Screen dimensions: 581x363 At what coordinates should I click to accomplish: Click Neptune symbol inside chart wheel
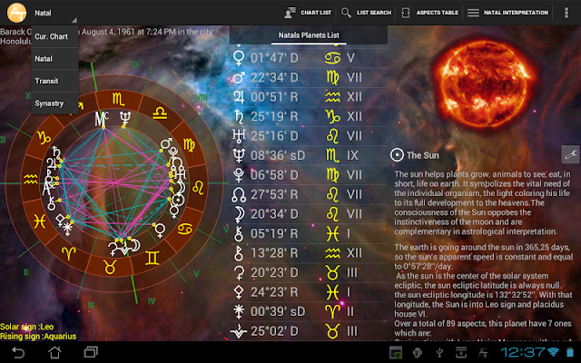(125, 119)
